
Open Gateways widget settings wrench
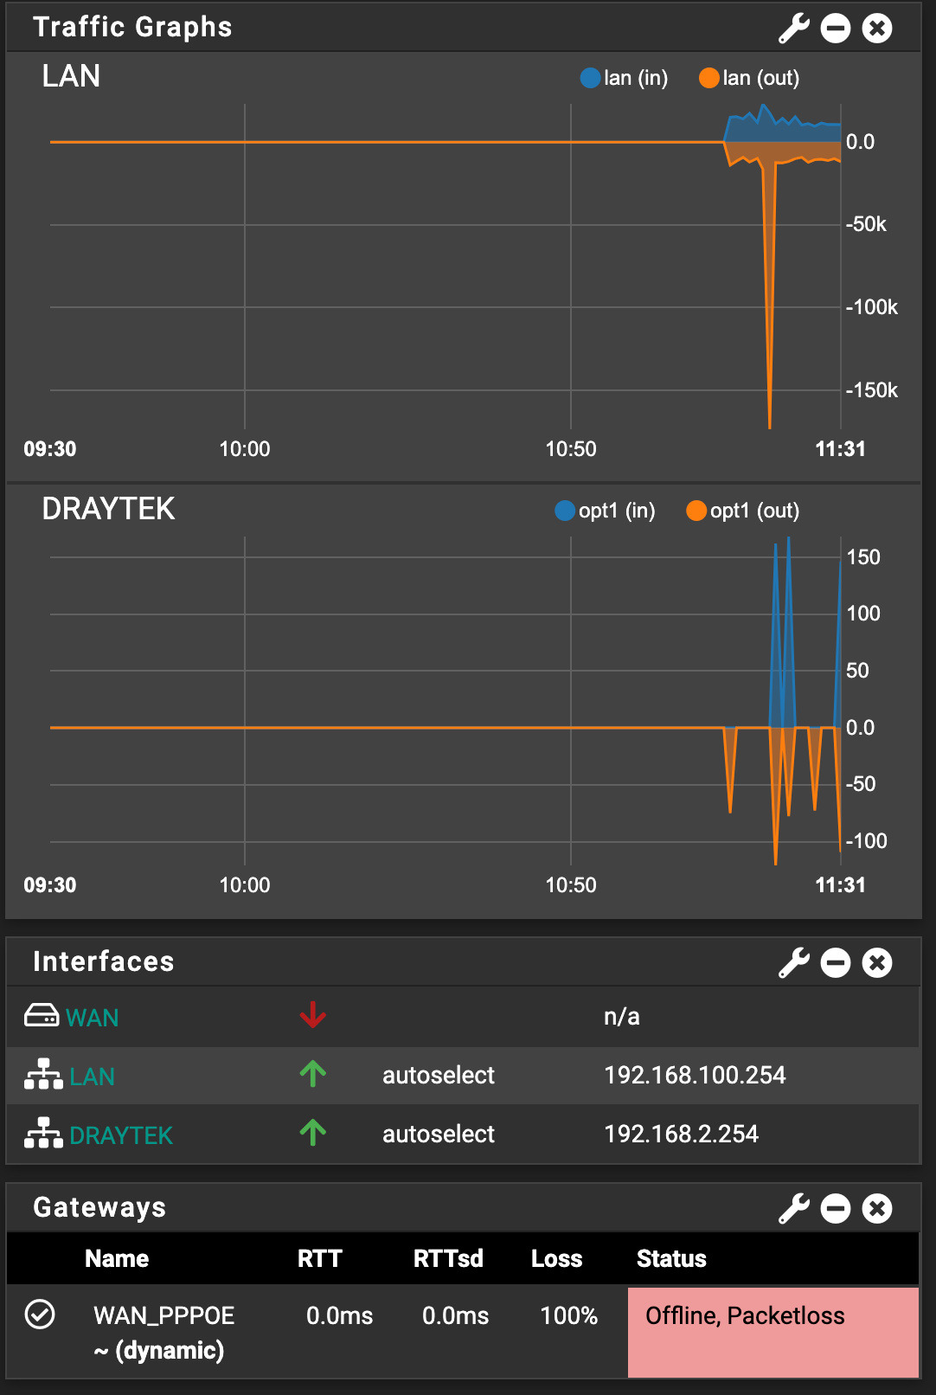[x=794, y=1208]
